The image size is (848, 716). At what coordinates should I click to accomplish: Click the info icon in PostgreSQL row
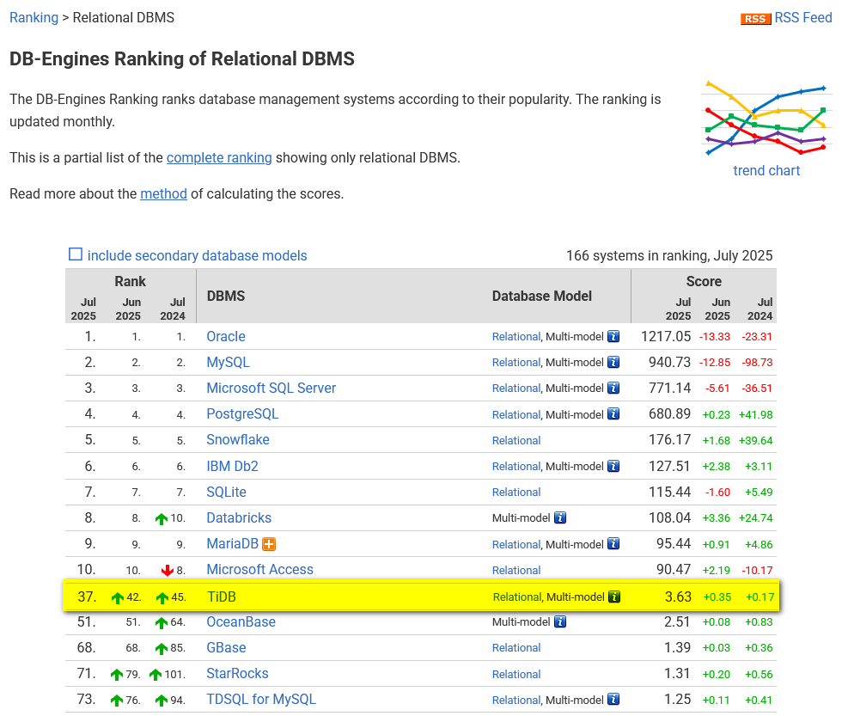[613, 414]
